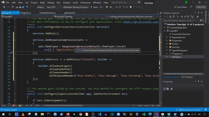Click the Windows Start button
Viewport: 209px width, 117px height.
coord(3,114)
